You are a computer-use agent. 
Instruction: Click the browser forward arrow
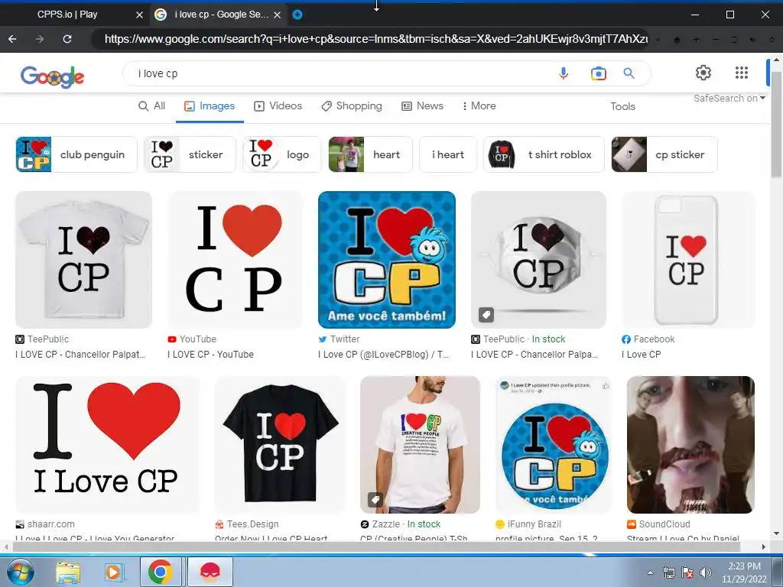(40, 39)
